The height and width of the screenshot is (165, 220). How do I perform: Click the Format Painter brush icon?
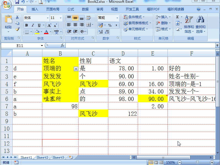click(17, 29)
